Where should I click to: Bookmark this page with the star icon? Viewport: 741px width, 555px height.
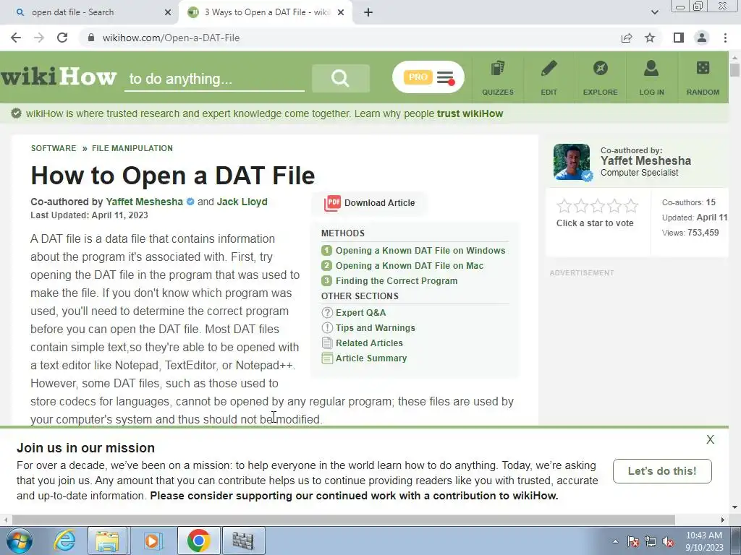pyautogui.click(x=650, y=38)
